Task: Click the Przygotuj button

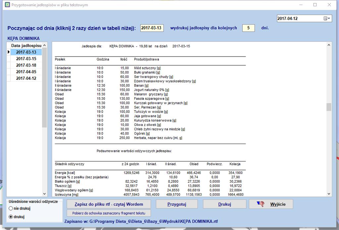Action: (x=177, y=204)
